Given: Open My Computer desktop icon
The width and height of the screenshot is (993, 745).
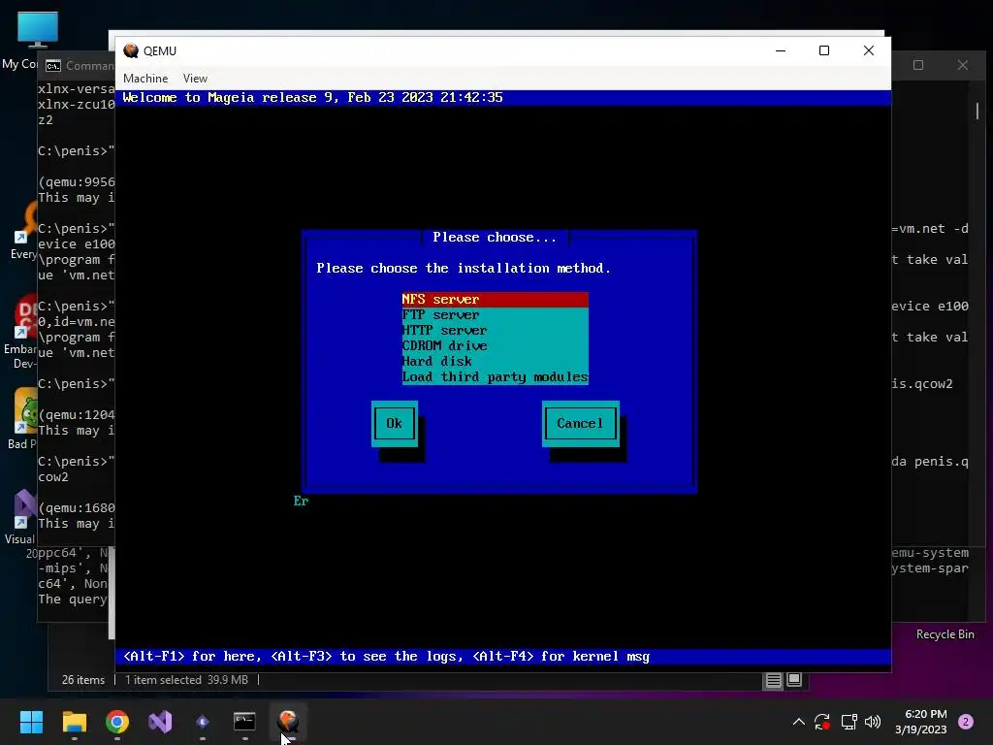Looking at the screenshot, I should coord(38,29).
